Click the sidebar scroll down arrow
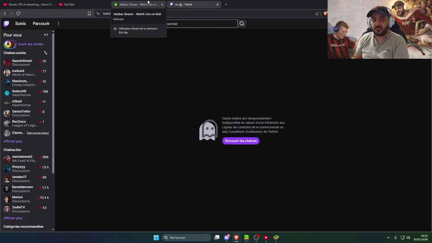This screenshot has width=432, height=243. (53, 230)
